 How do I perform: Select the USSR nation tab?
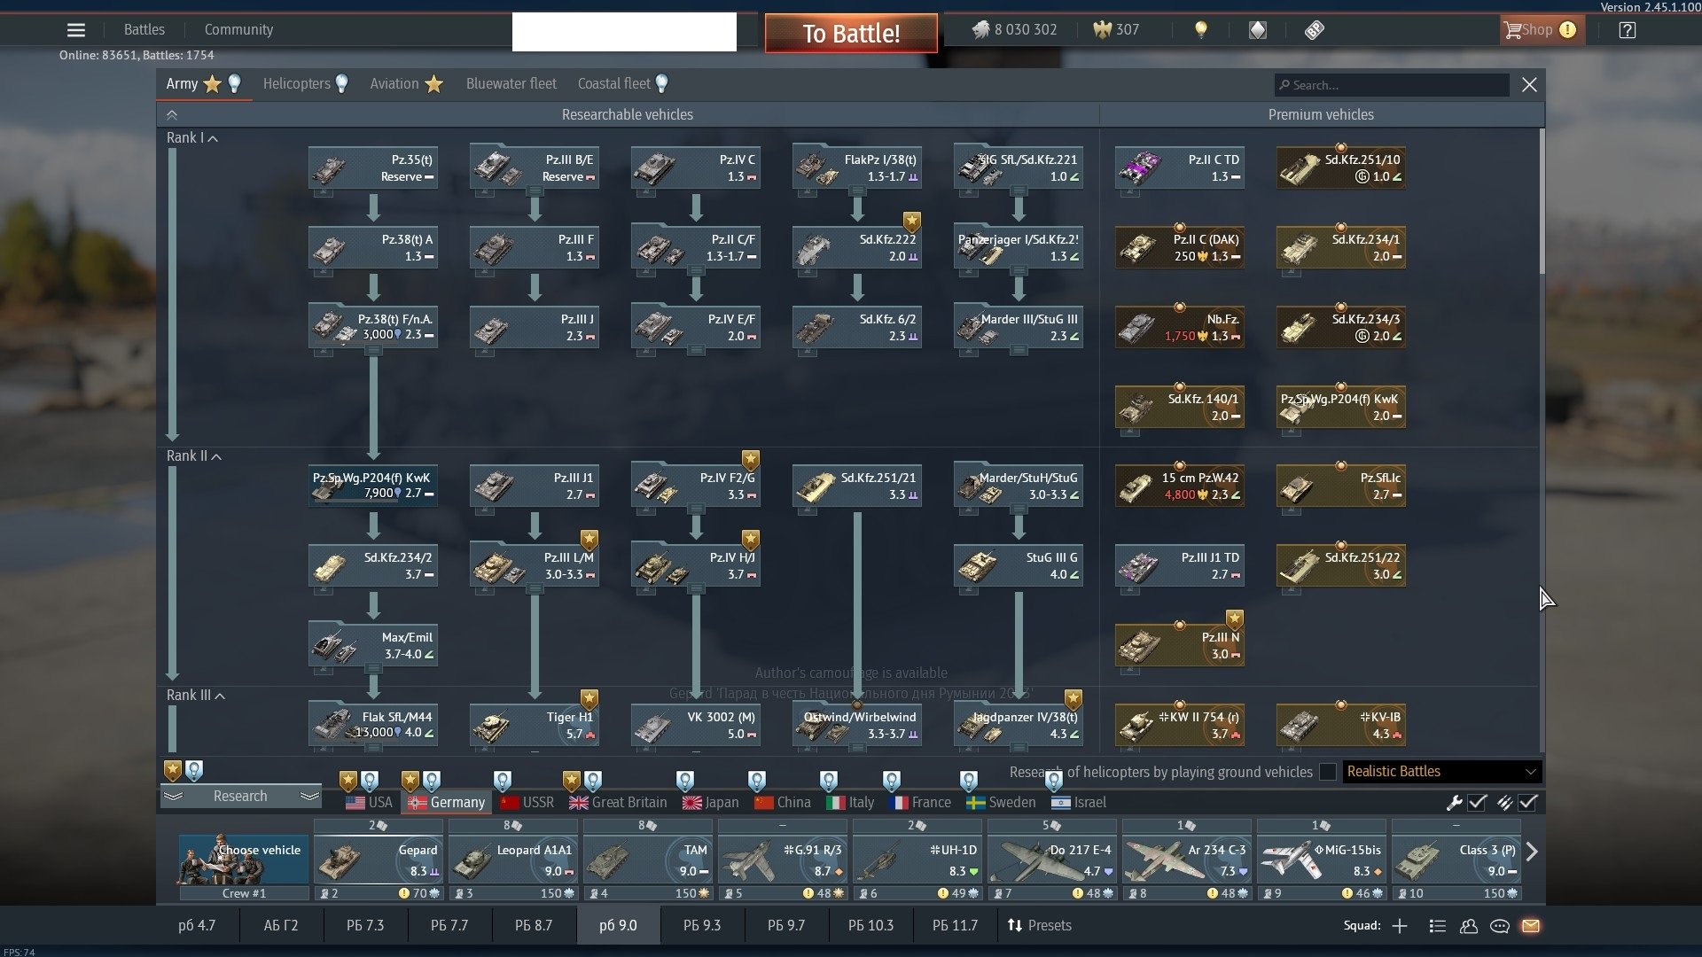click(x=527, y=803)
